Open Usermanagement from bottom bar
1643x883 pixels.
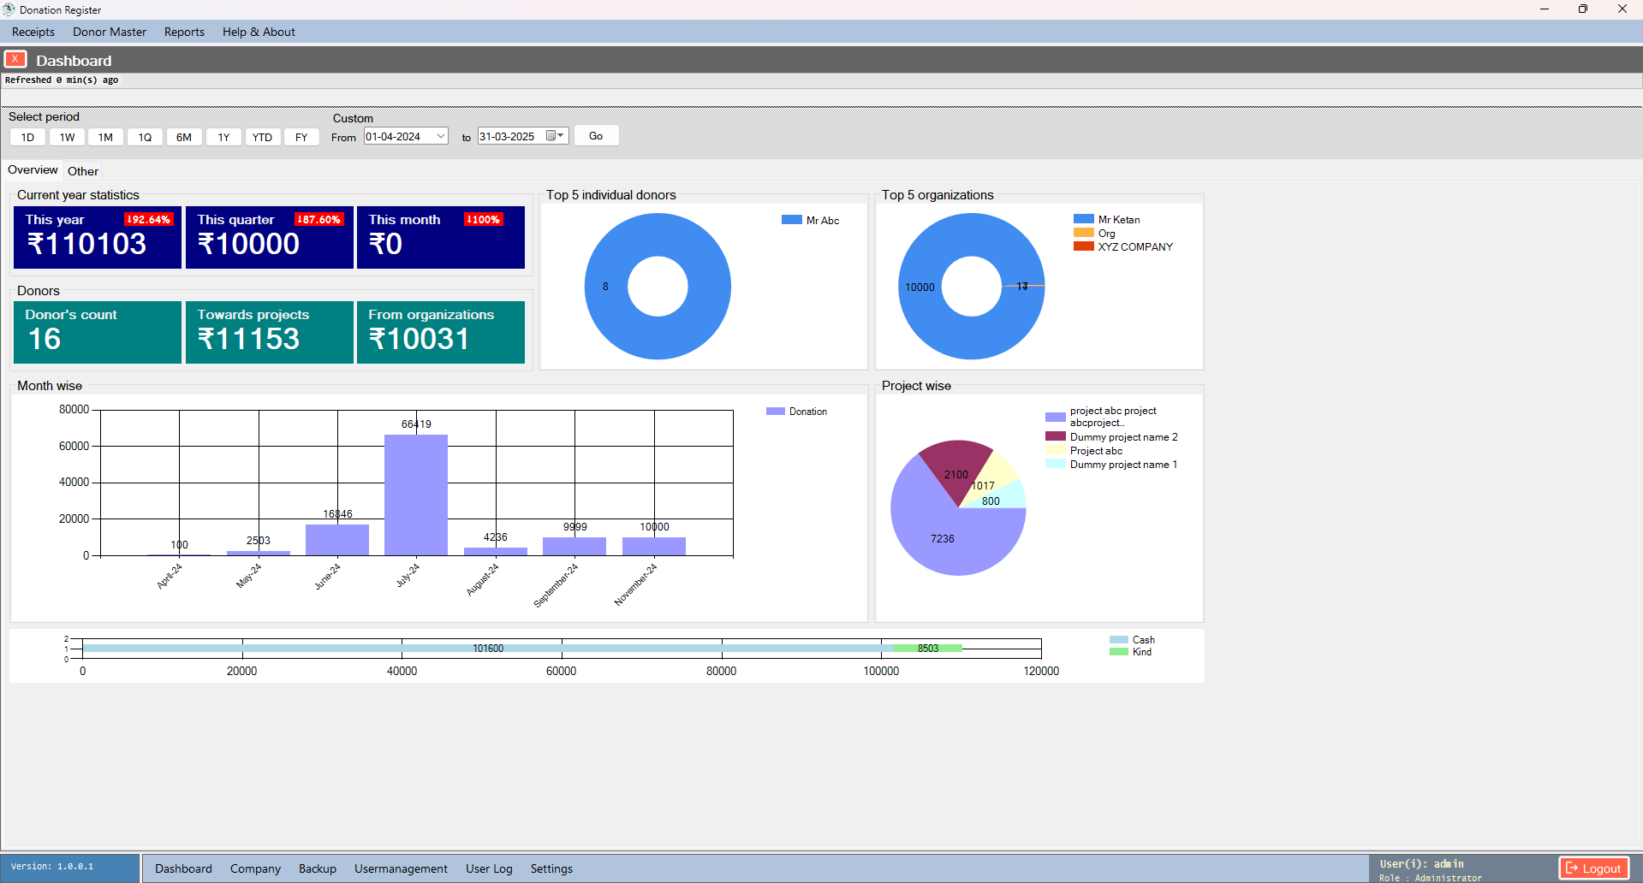tap(401, 868)
